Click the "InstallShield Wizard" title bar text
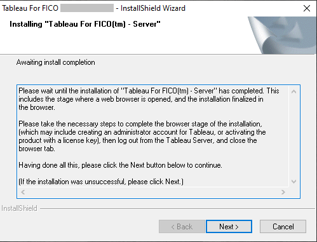Screen dimensions: 317x242 click(153, 8)
